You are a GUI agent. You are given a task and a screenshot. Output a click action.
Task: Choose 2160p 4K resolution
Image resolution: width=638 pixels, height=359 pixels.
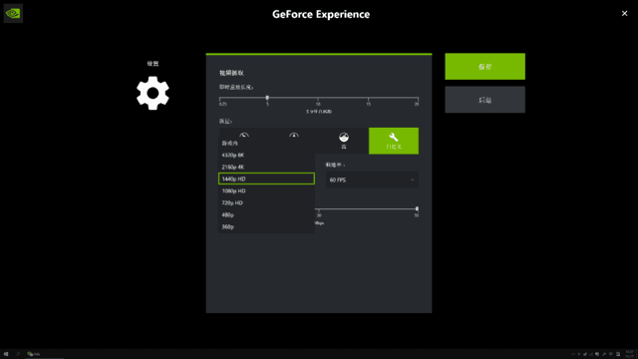[x=266, y=167]
